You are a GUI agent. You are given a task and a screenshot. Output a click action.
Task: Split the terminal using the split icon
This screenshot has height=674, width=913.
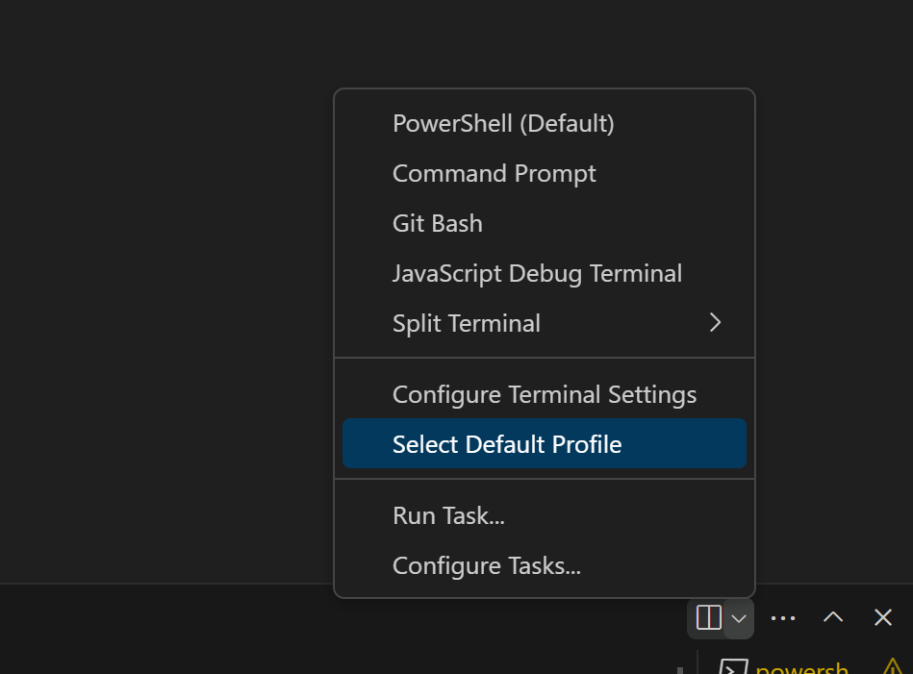(x=707, y=618)
